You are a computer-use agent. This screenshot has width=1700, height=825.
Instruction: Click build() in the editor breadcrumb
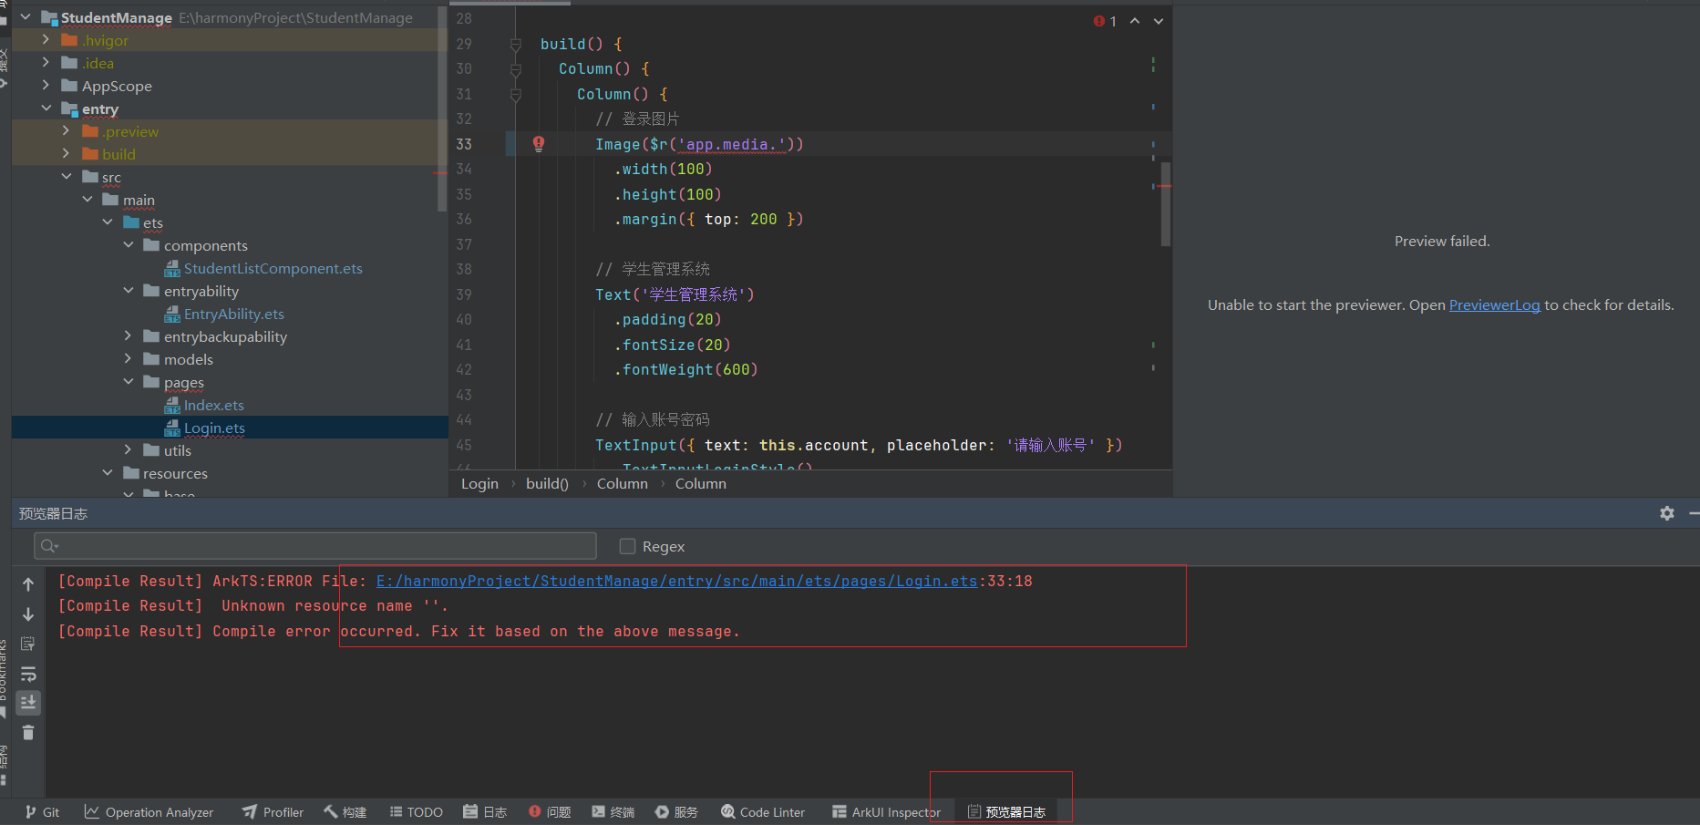click(x=547, y=483)
